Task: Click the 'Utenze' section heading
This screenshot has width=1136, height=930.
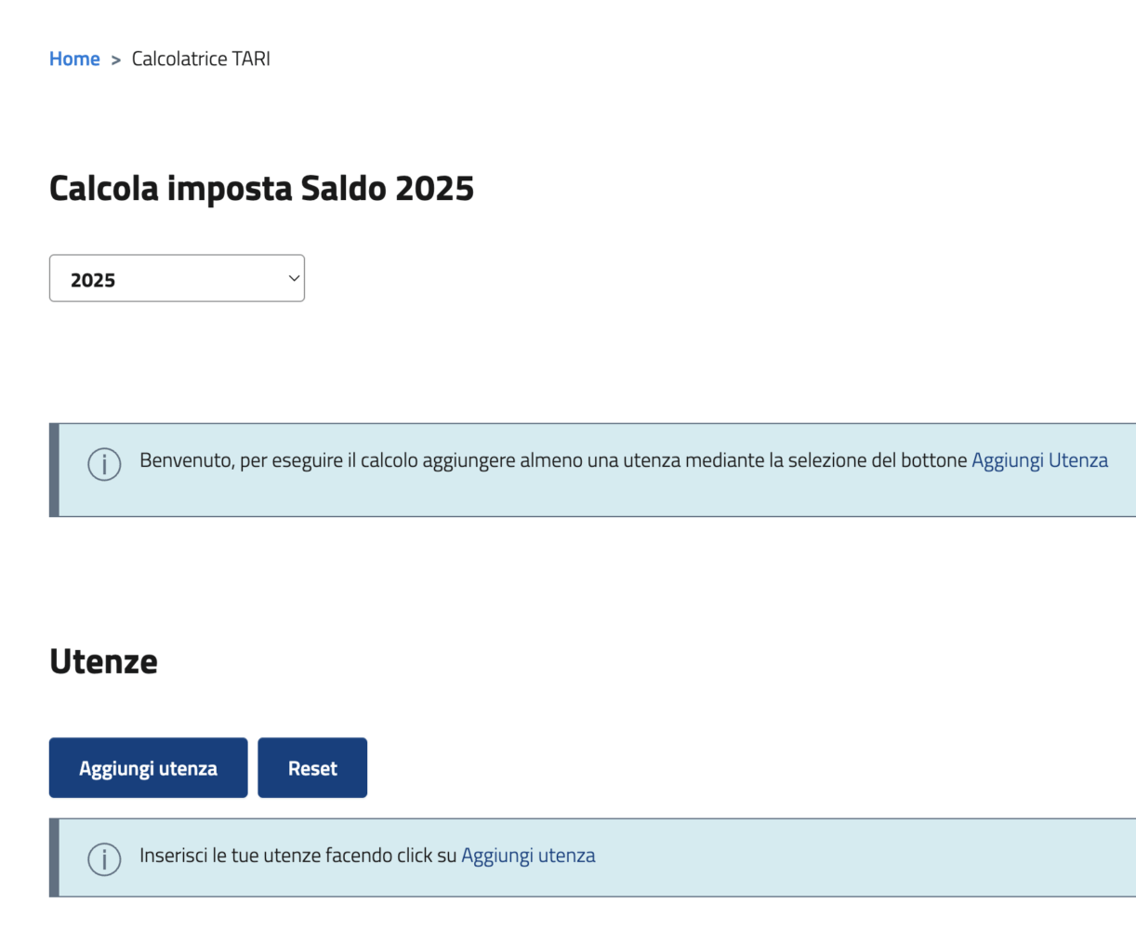Action: (103, 661)
